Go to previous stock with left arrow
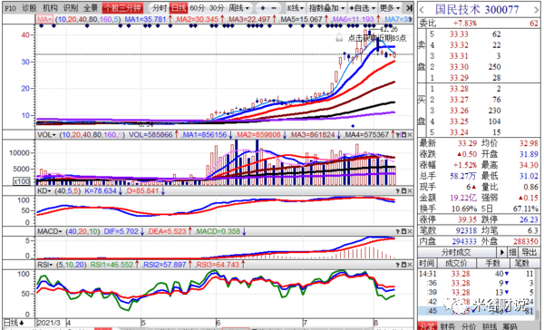 tap(422, 10)
